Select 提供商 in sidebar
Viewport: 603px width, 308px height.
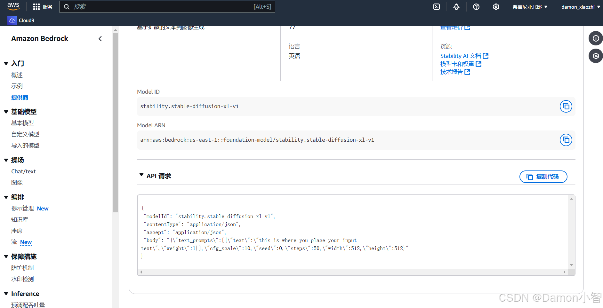point(20,98)
